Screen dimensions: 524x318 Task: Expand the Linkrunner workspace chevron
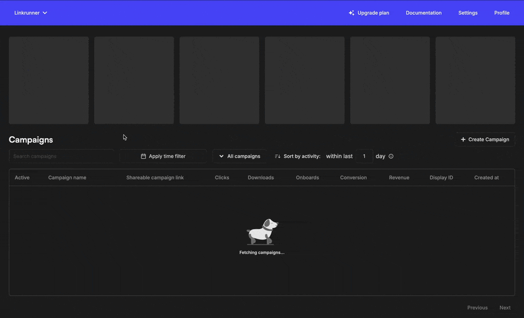tap(45, 13)
